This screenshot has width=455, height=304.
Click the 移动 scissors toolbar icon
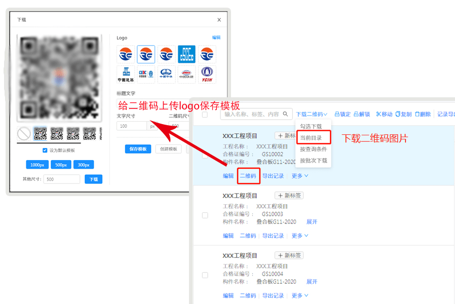tap(378, 114)
